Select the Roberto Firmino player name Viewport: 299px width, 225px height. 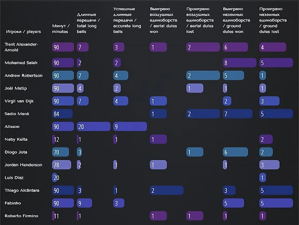click(x=20, y=216)
